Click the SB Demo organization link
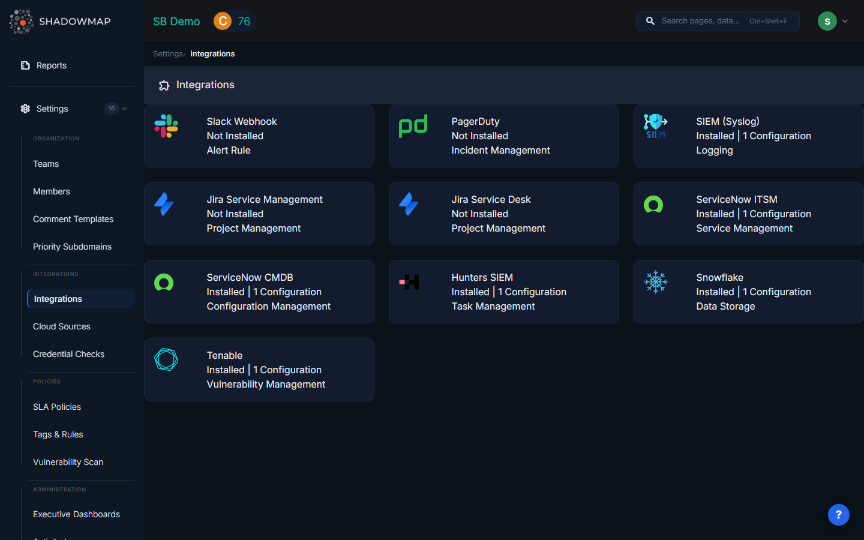Image resolution: width=864 pixels, height=540 pixels. (x=176, y=21)
